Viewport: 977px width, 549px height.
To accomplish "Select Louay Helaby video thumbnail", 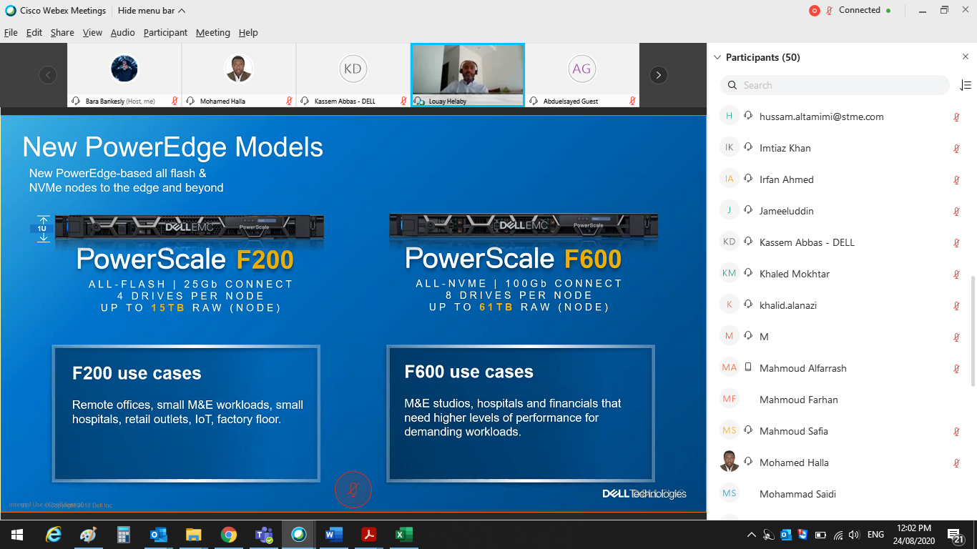I will coord(468,75).
